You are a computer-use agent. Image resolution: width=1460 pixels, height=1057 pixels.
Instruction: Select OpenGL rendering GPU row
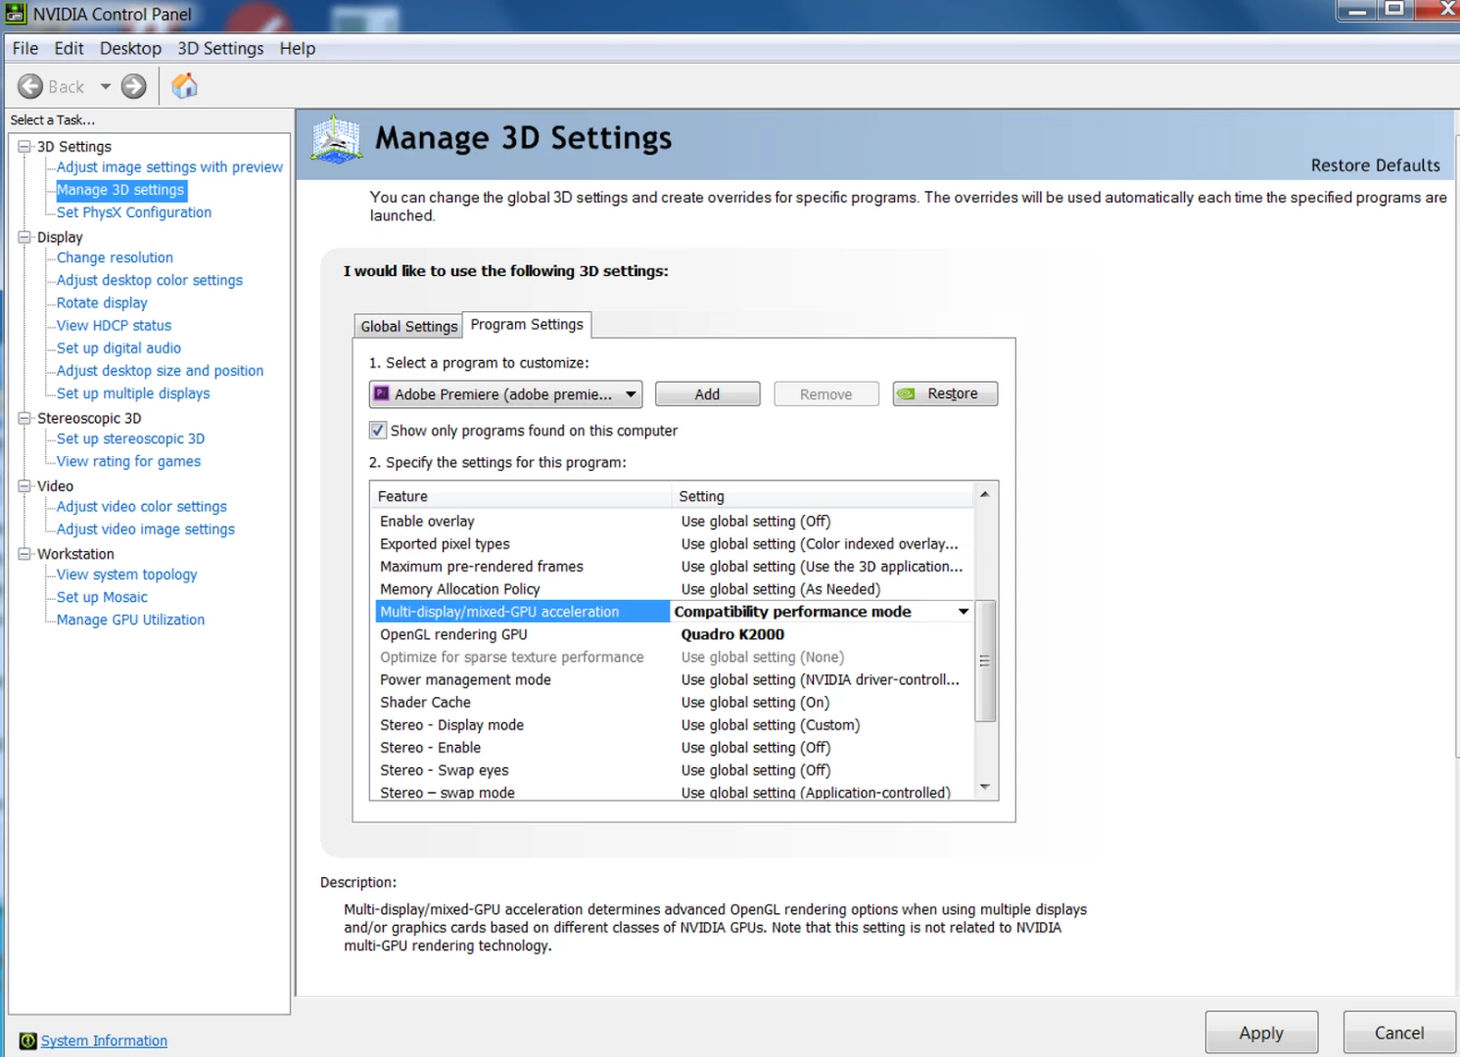pyautogui.click(x=674, y=634)
